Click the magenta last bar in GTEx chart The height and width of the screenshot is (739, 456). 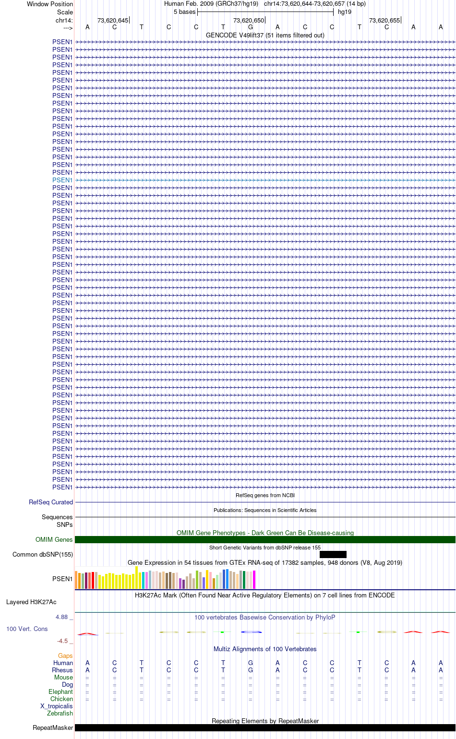(254, 580)
